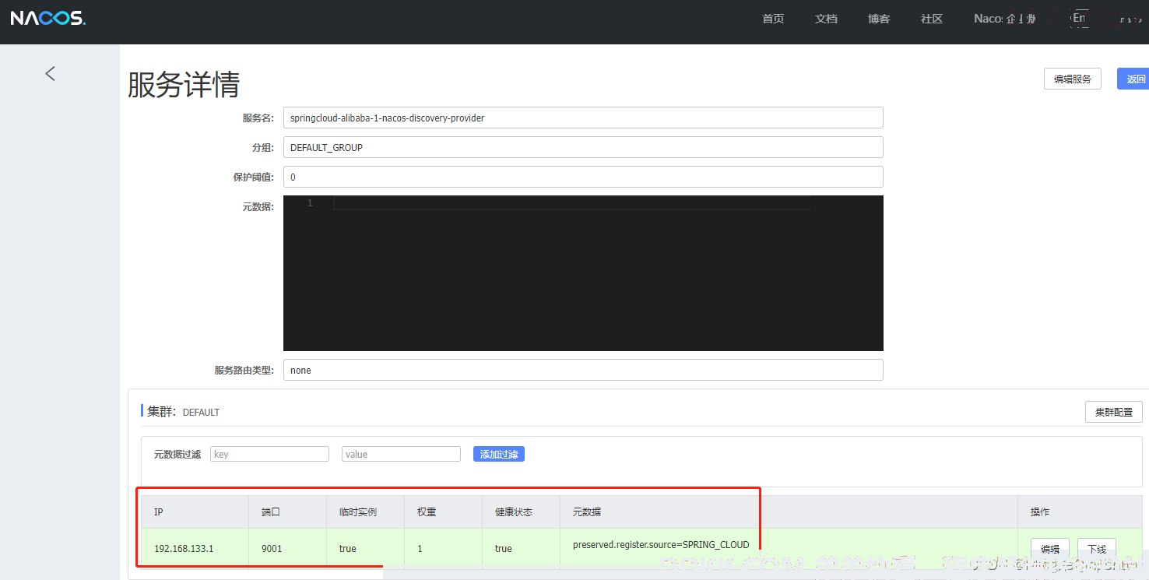The image size is (1149, 580).
Task: Focus the 元数据 dark code editor
Action: tap(582, 272)
